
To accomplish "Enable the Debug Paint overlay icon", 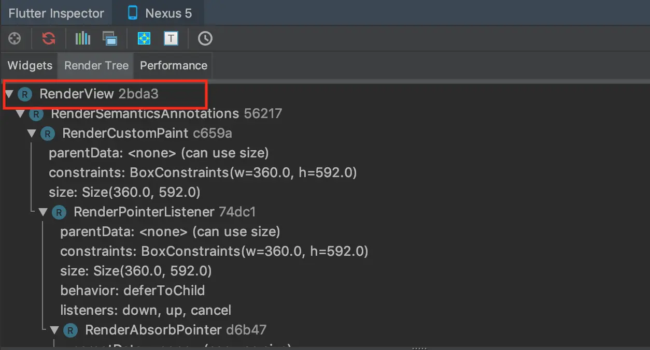I will tap(144, 38).
